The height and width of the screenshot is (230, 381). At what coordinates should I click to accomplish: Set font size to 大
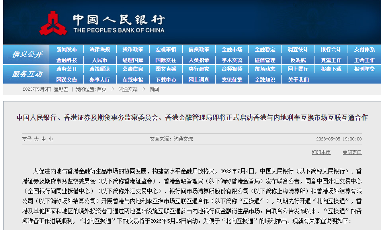[x=37, y=139]
